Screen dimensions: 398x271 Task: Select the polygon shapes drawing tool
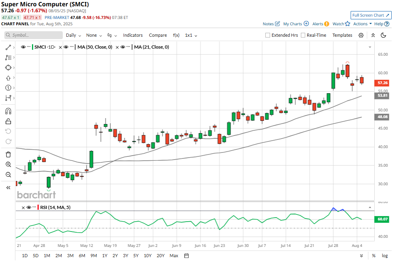click(8, 68)
